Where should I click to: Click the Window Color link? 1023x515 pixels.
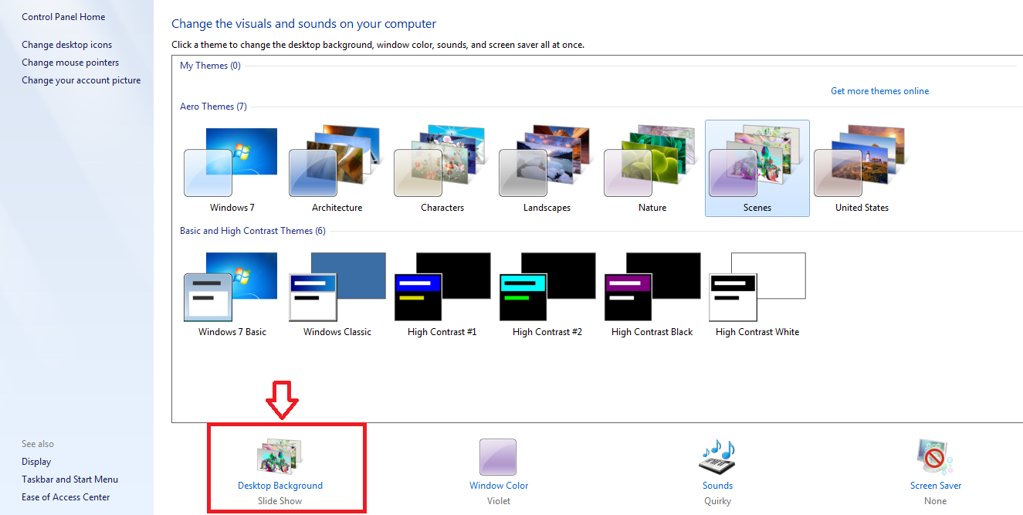tap(499, 486)
